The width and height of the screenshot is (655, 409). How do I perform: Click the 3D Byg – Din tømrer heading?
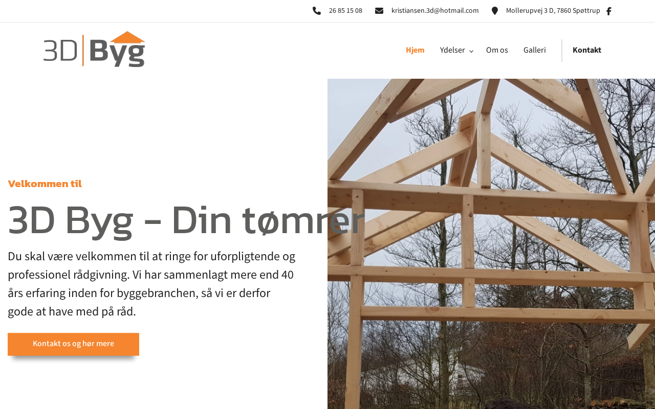point(186,221)
